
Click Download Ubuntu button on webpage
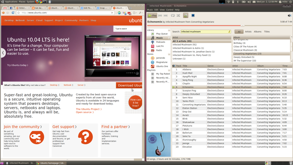pyautogui.click(x=129, y=85)
